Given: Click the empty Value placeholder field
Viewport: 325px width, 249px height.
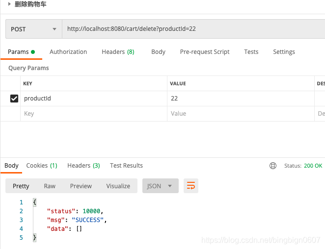Looking at the screenshot, I should pyautogui.click(x=241, y=114).
